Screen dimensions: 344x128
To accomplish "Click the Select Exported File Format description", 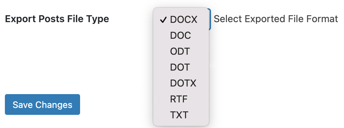I will 276,19.
